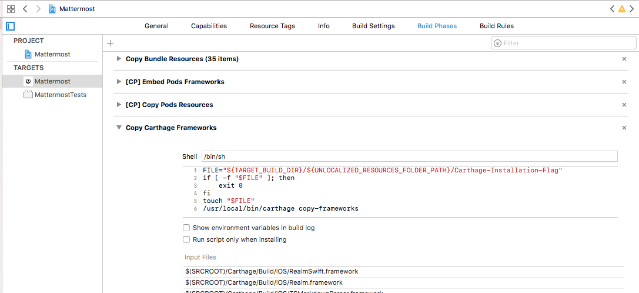Add a new build phase with plus
Screen dimensions: 639x293
[110, 43]
